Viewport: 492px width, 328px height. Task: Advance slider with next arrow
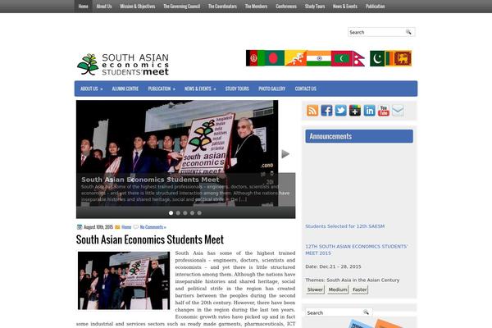point(285,154)
